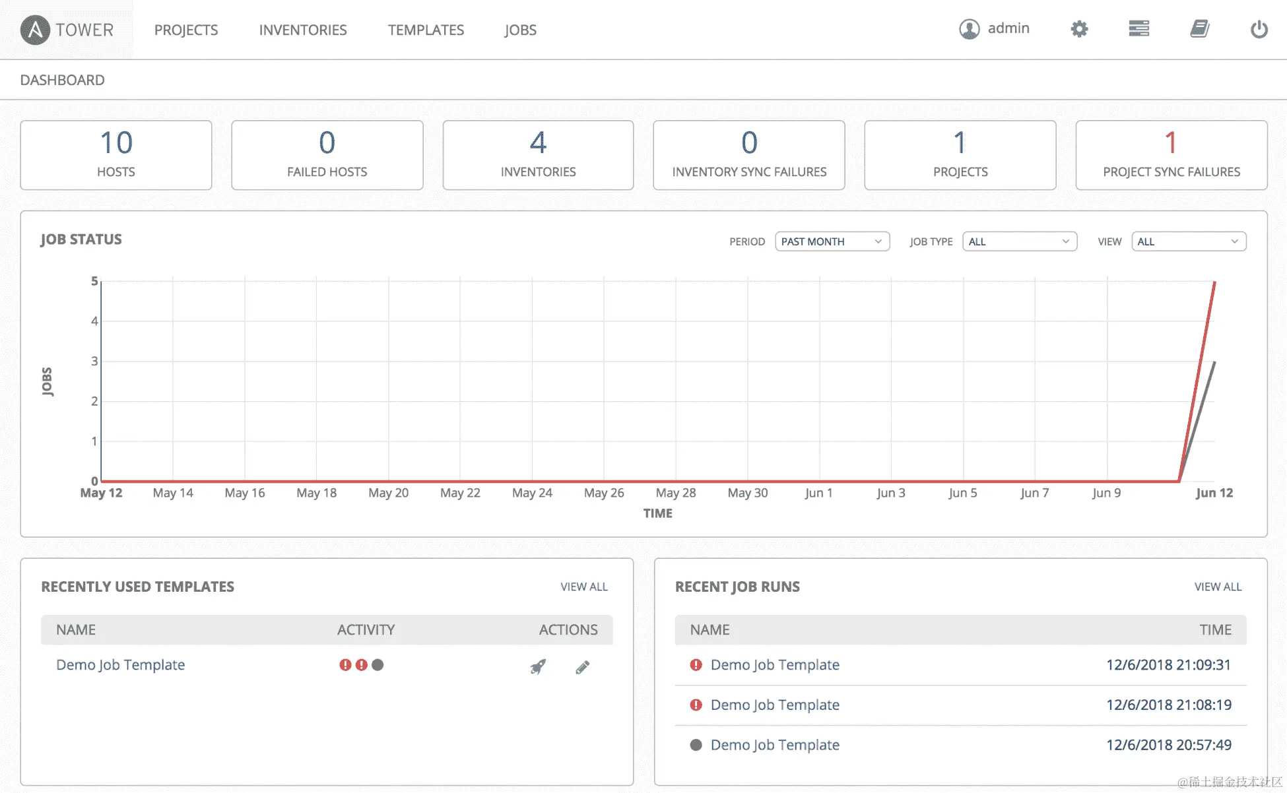The width and height of the screenshot is (1287, 793).
Task: Expand the Period Past Month dropdown
Action: tap(832, 241)
